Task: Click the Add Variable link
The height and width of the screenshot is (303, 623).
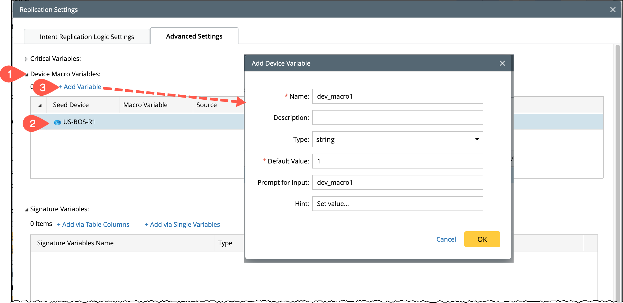Action: click(80, 87)
